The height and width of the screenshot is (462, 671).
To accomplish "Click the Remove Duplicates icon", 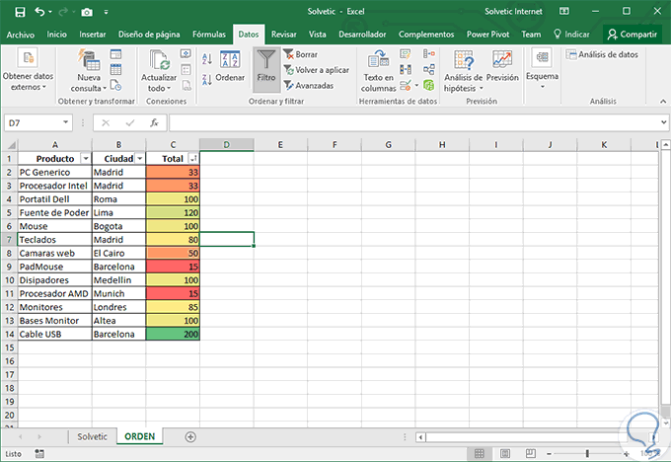I will point(406,69).
